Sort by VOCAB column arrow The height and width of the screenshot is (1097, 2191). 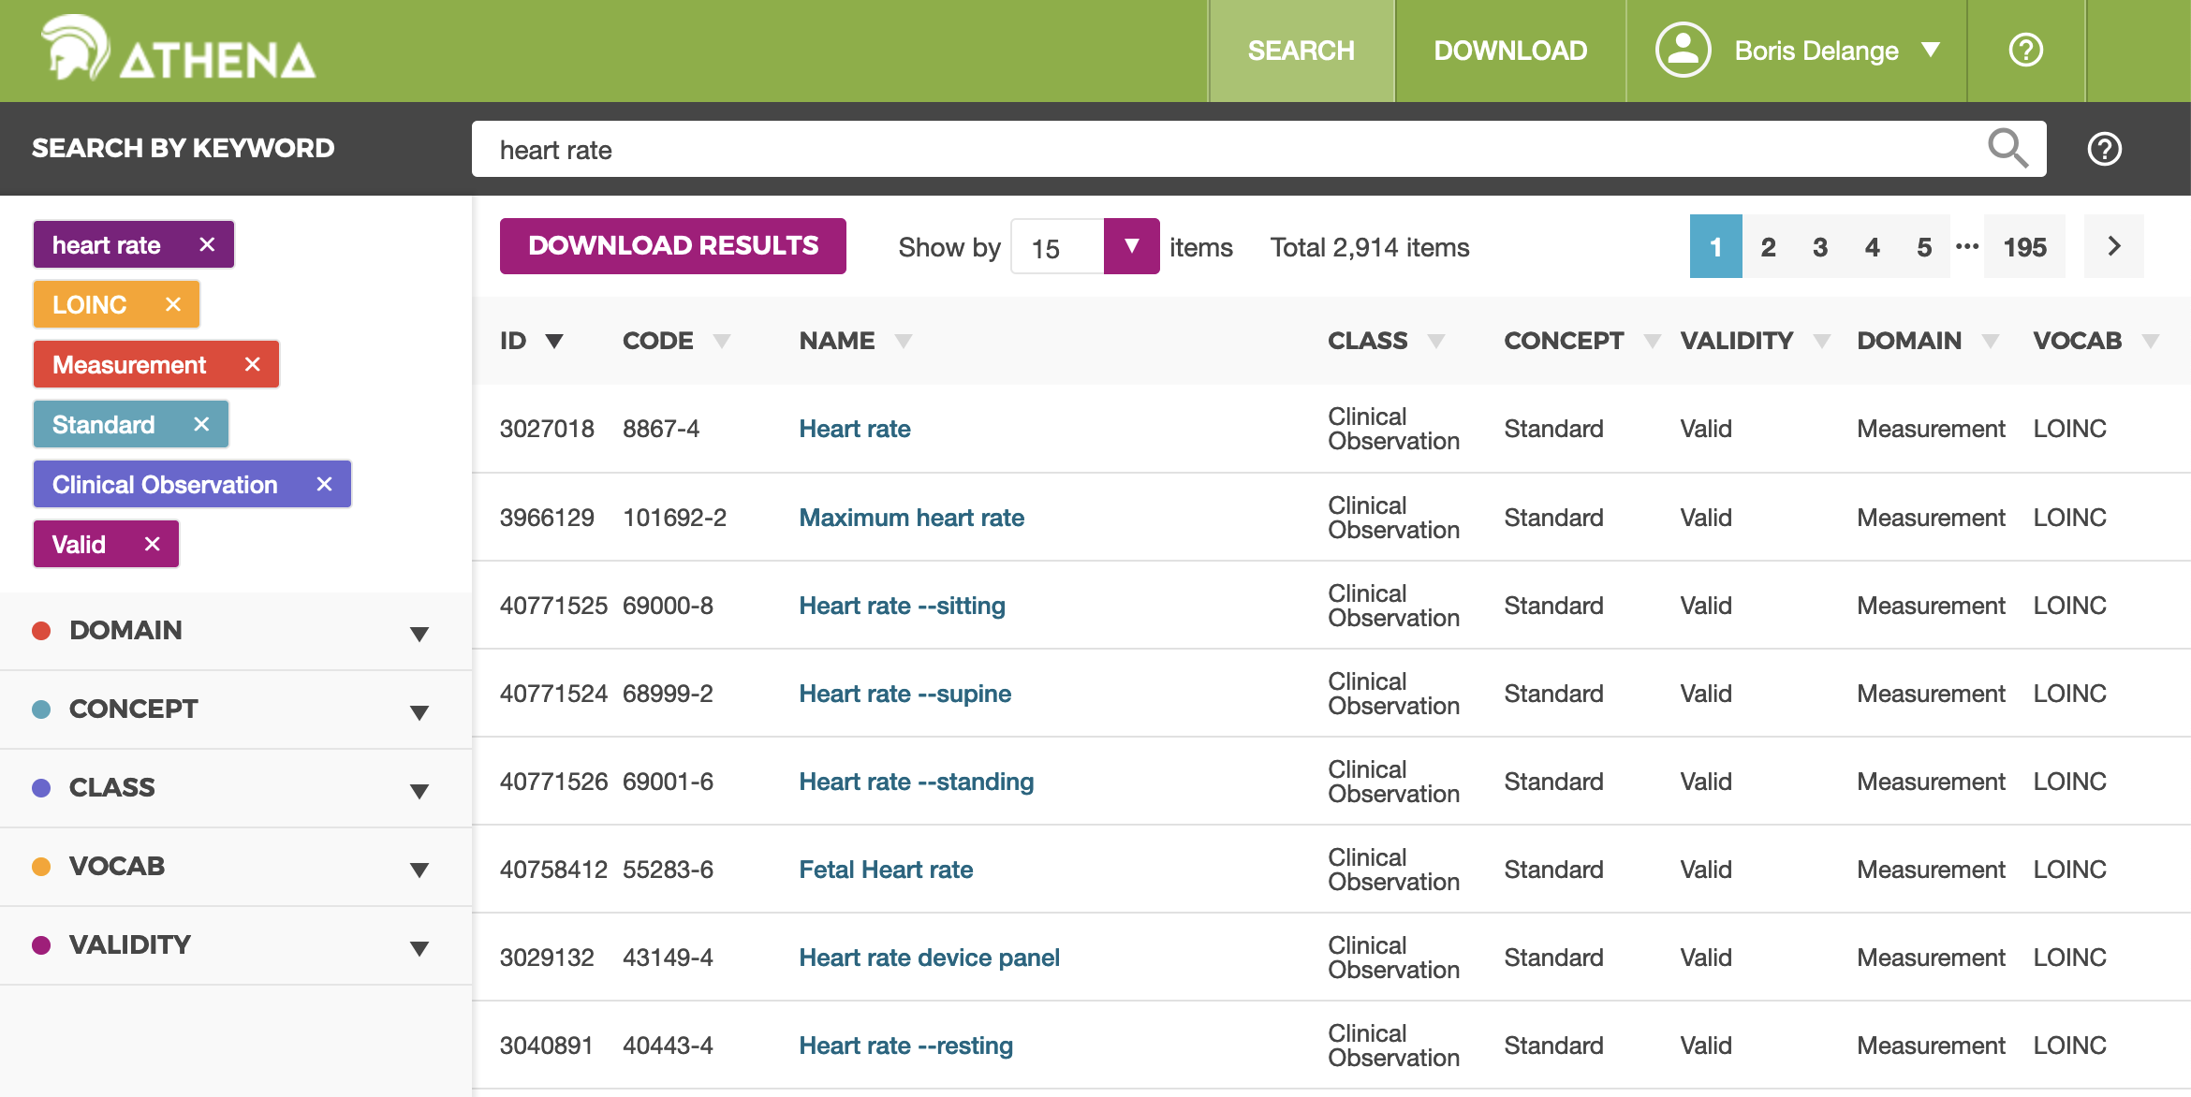pyautogui.click(x=2151, y=341)
